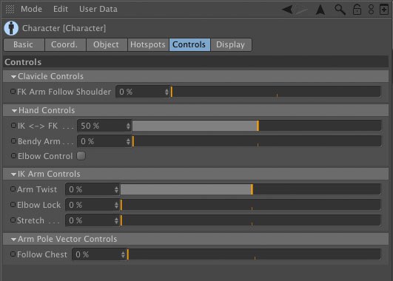Click the dotted grip icon beside Mode
393x281 pixels.
click(x=10, y=10)
